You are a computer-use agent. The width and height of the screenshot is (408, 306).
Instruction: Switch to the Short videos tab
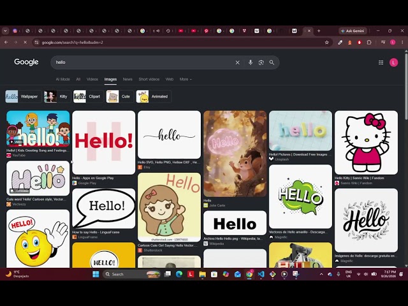[149, 79]
